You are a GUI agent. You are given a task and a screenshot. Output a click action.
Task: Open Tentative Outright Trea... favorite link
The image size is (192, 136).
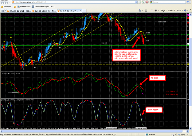[43, 7]
